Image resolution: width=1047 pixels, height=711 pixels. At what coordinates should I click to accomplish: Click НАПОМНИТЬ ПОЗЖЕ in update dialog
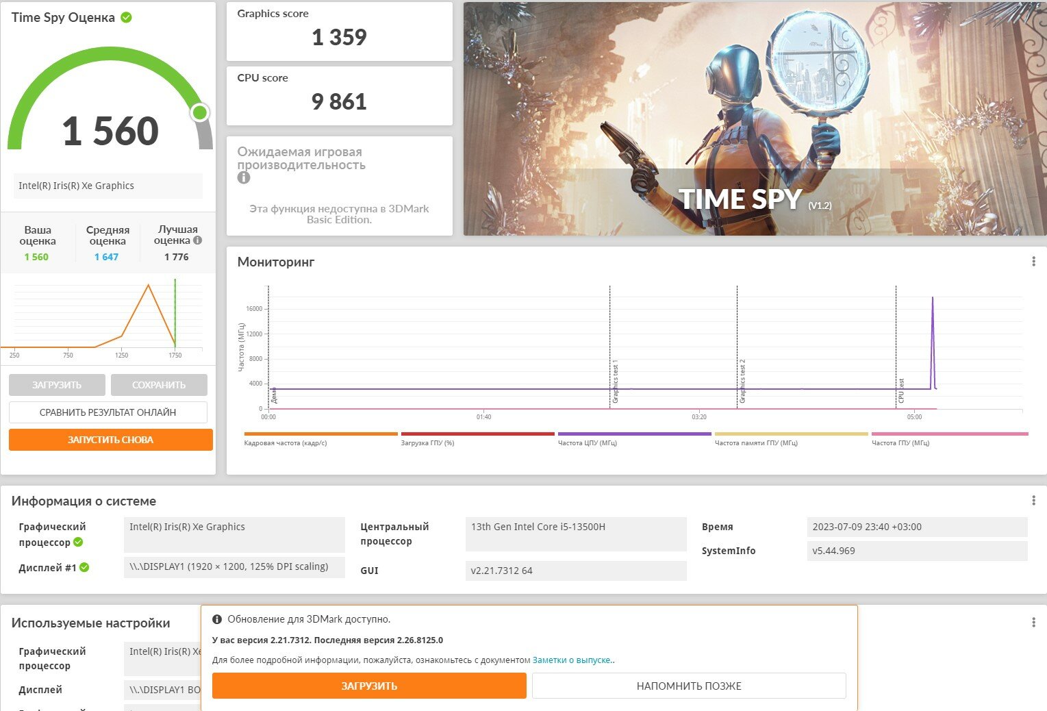tap(689, 686)
